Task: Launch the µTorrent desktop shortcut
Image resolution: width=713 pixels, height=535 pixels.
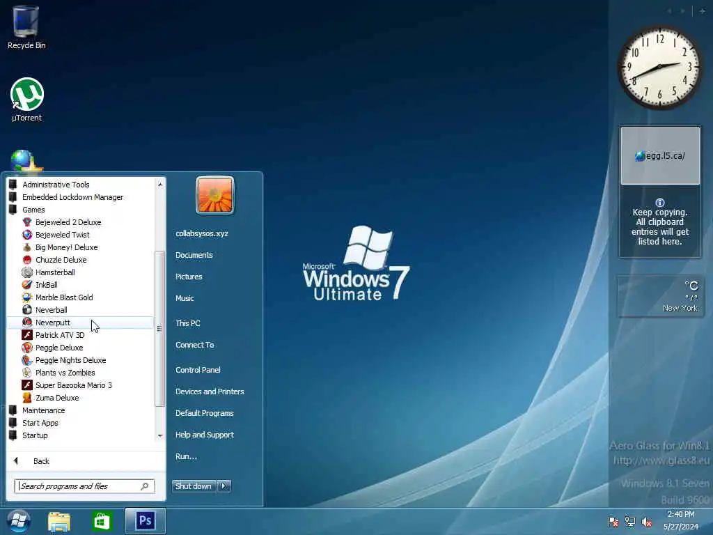Action: pos(27,100)
